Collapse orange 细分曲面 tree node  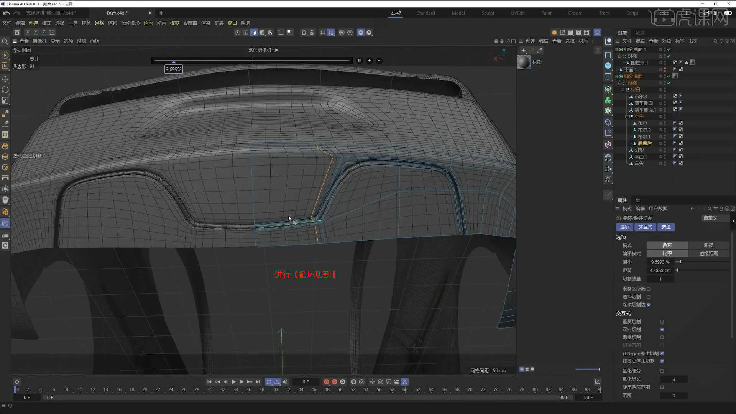pyautogui.click(x=616, y=76)
